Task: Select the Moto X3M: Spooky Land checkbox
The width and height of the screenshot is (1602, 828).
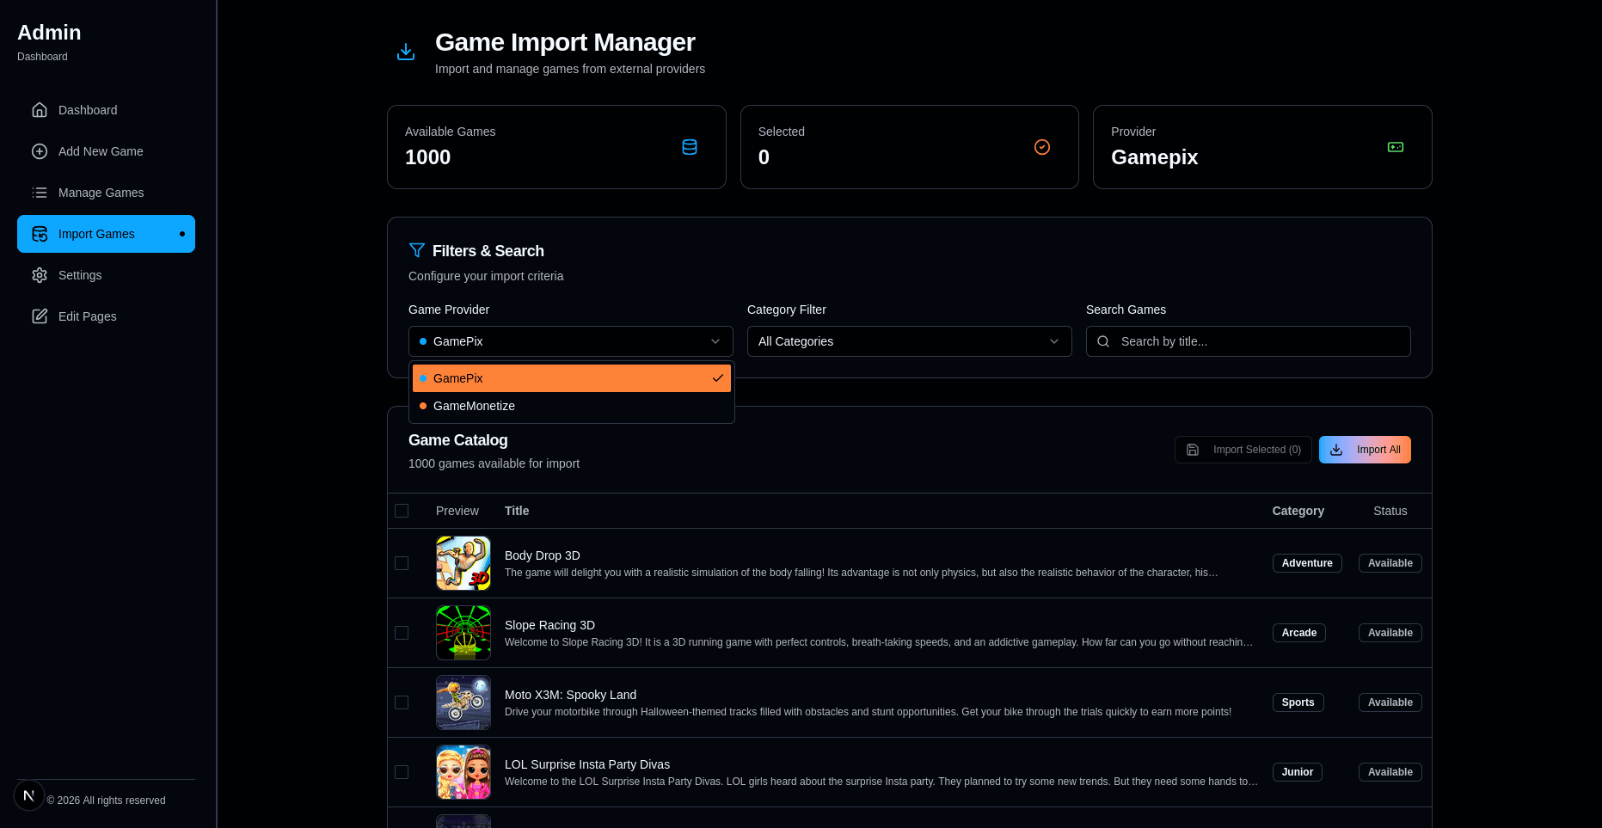Action: (402, 702)
